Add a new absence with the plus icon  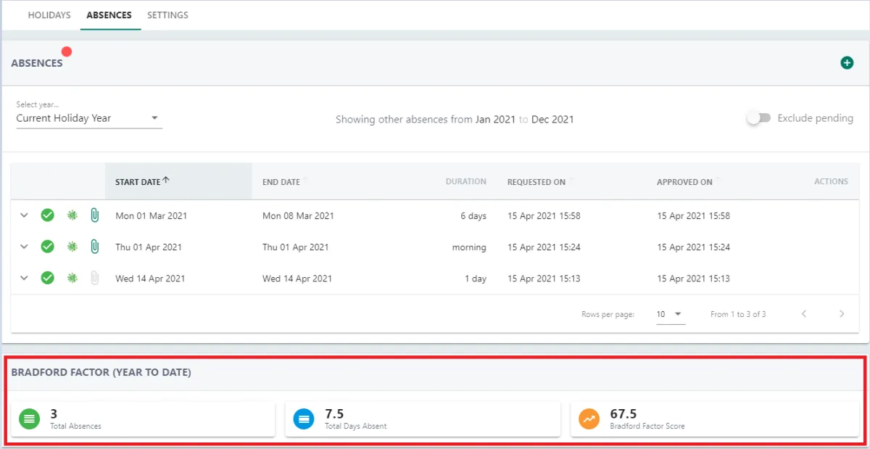847,63
